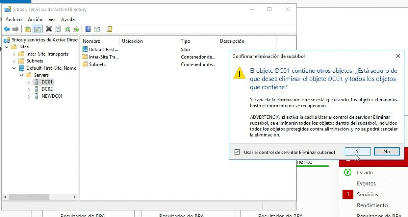Open help with the blue question icon
408x217 pixels.
click(88, 29)
